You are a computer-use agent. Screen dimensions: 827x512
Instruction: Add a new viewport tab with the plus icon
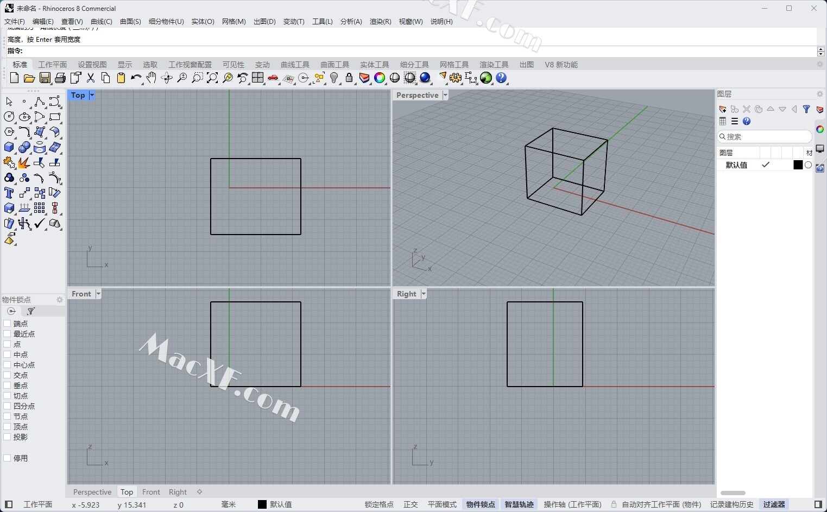tap(199, 492)
